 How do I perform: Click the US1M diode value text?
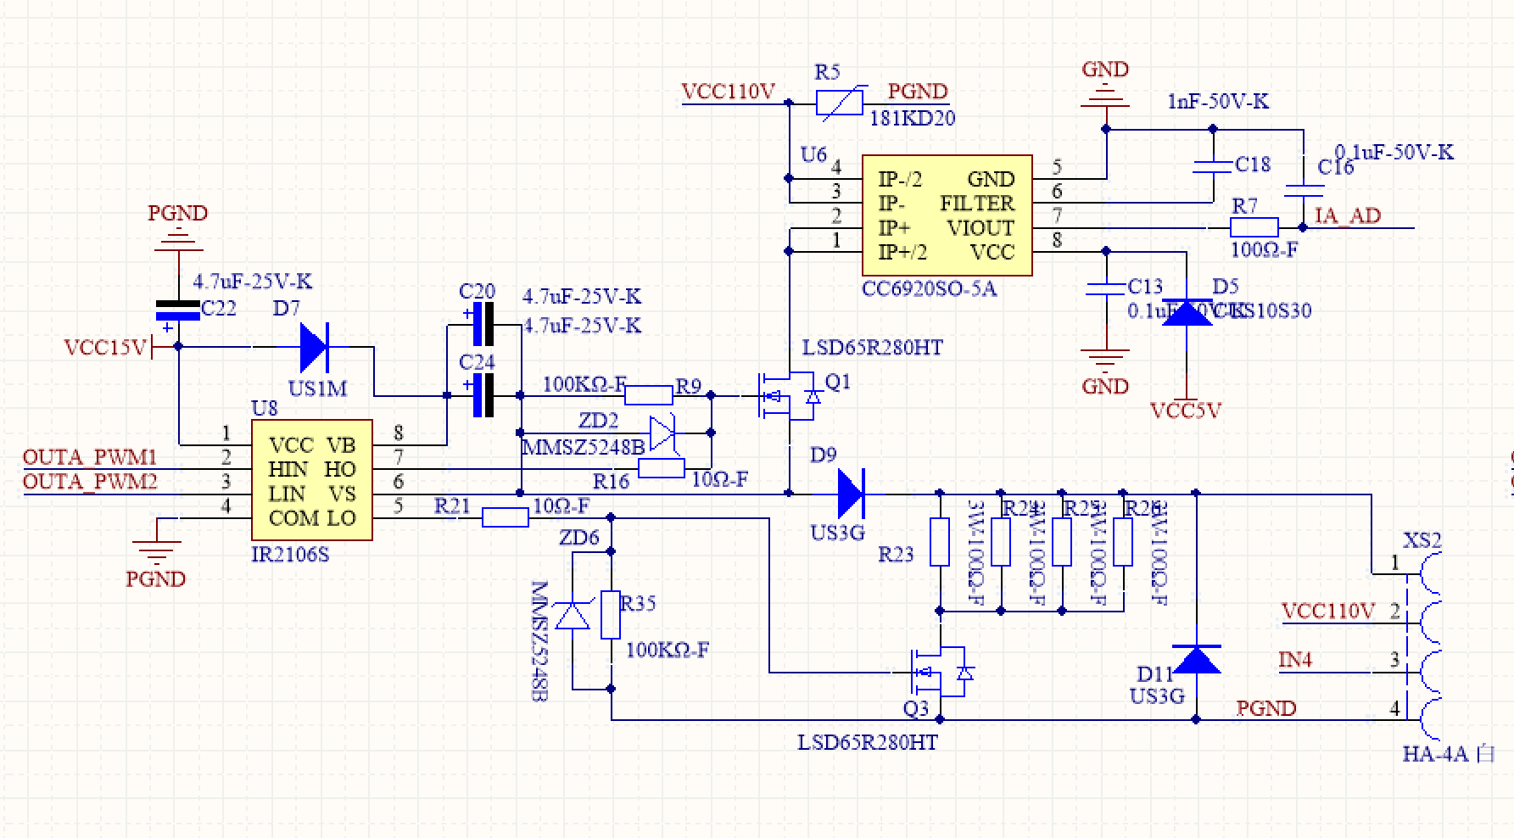pos(318,389)
